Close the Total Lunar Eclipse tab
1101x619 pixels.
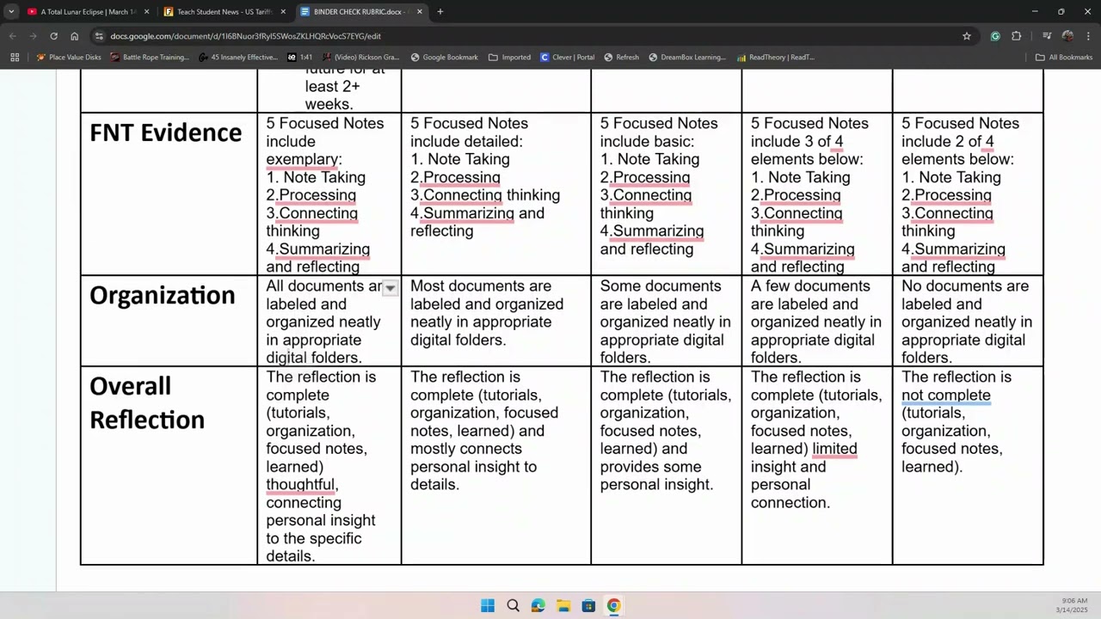pos(146,12)
